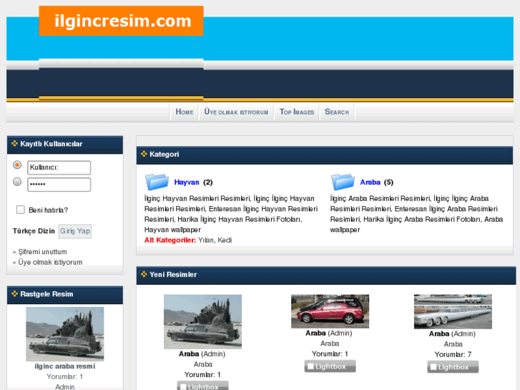The height and width of the screenshot is (390, 520).
Task: Click Araba title under red car
Action: [315, 333]
